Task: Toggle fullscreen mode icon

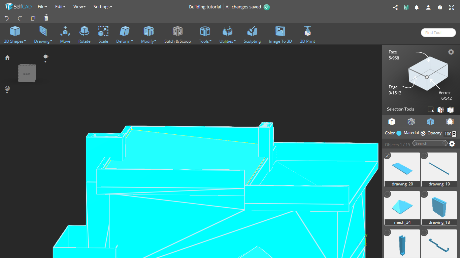Action: point(451,7)
